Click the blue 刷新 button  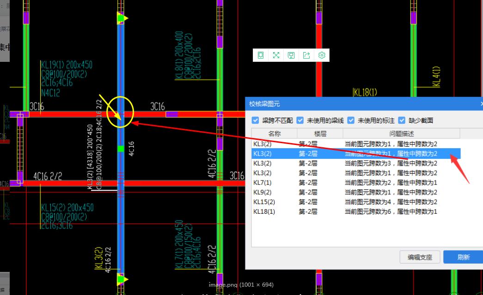463,257
